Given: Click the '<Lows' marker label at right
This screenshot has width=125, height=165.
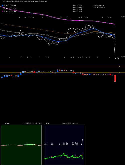Looking at the screenshot, I should (123, 56).
